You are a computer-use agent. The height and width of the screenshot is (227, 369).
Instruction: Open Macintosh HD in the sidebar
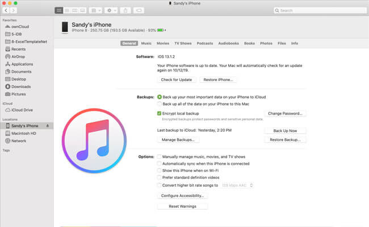click(x=20, y=133)
